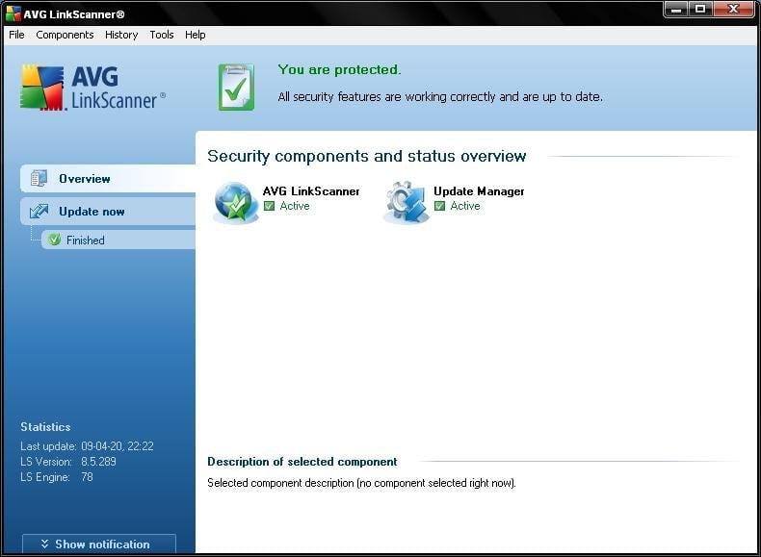The width and height of the screenshot is (761, 557).
Task: Select the Update Manager gear icon
Action: [x=406, y=202]
